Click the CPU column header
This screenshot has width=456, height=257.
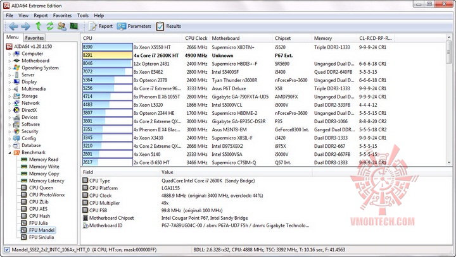(132, 39)
